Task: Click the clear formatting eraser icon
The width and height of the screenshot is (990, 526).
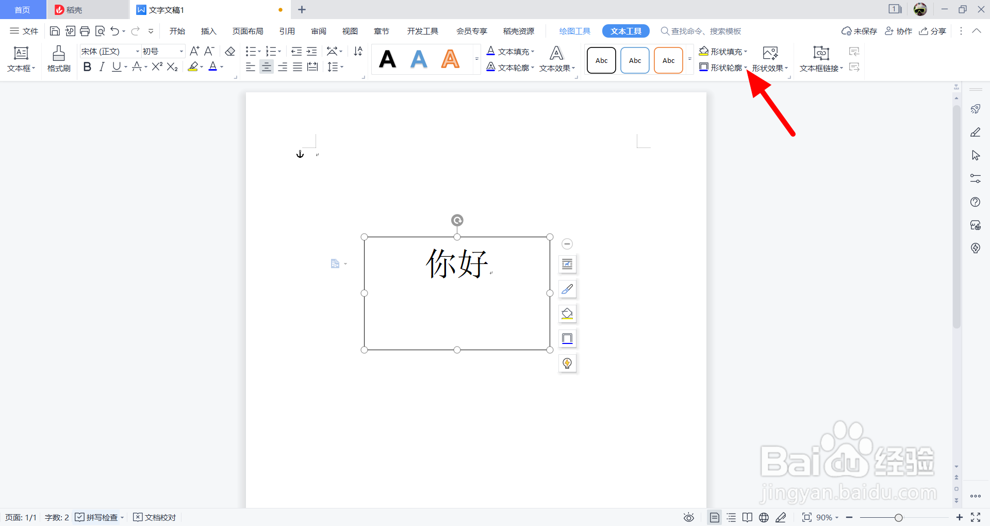Action: [x=230, y=51]
